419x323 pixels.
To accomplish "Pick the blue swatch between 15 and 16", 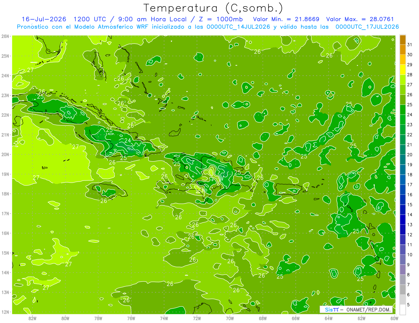I will (x=403, y=200).
